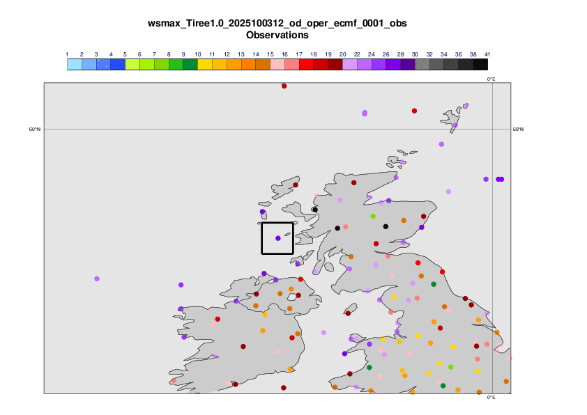This screenshot has width=587, height=415.
Task: Click the red dot north of Scotland near 60°N
Action: (x=414, y=111)
